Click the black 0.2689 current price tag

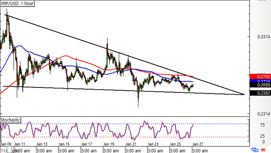(260, 85)
